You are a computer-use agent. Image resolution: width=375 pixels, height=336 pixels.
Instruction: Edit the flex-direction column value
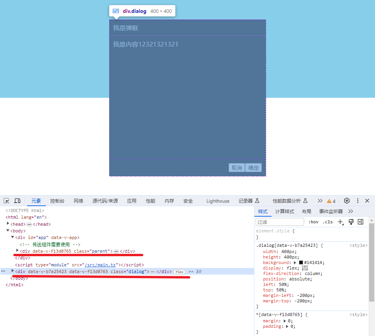pos(313,273)
